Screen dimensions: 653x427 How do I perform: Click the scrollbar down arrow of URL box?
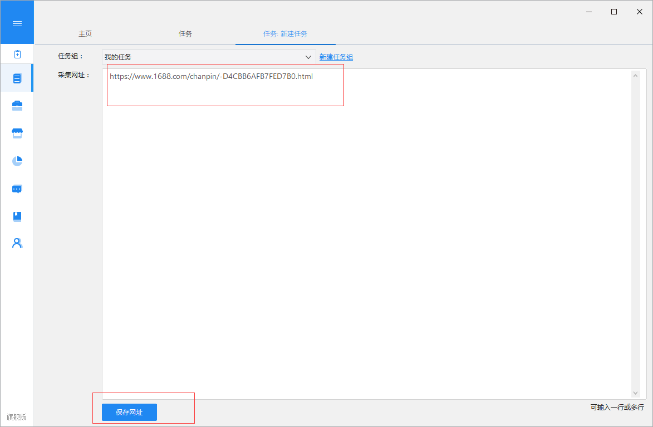click(635, 393)
